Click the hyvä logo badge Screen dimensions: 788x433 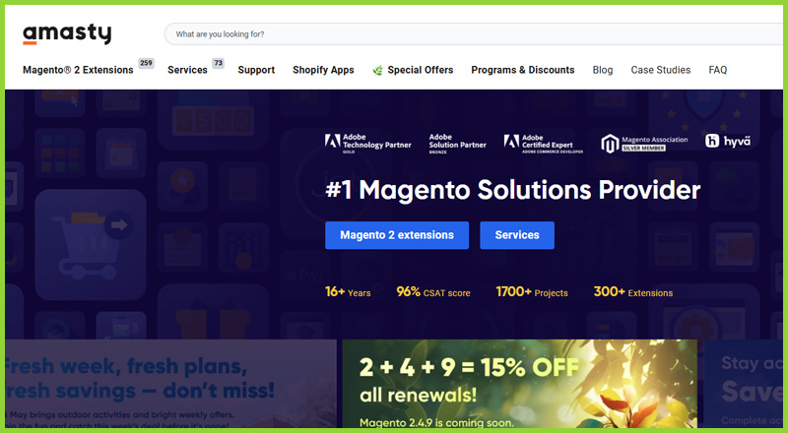728,141
